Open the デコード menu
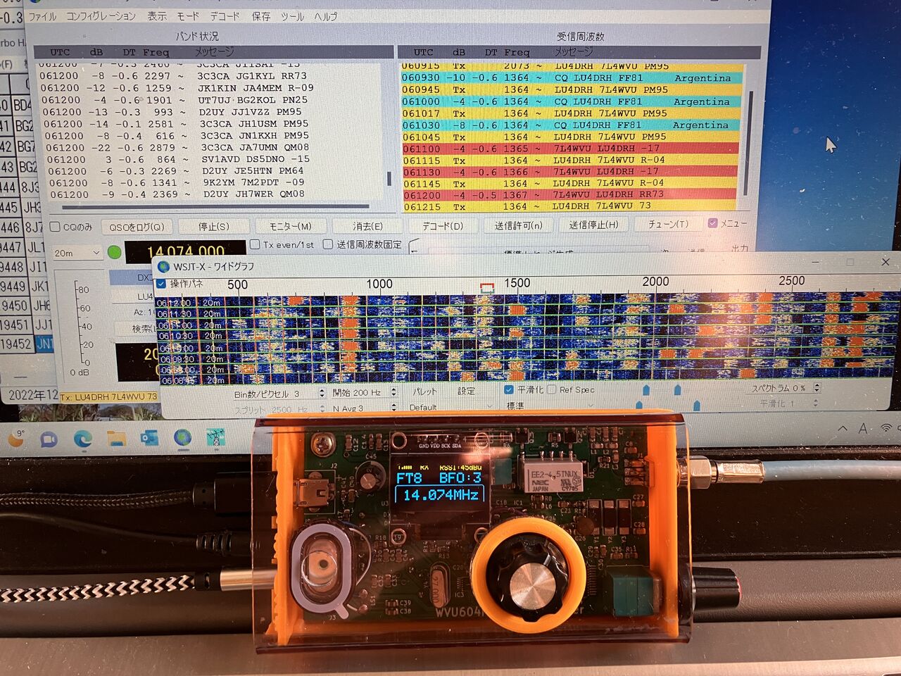Viewport: 901px width, 676px height. tap(225, 16)
